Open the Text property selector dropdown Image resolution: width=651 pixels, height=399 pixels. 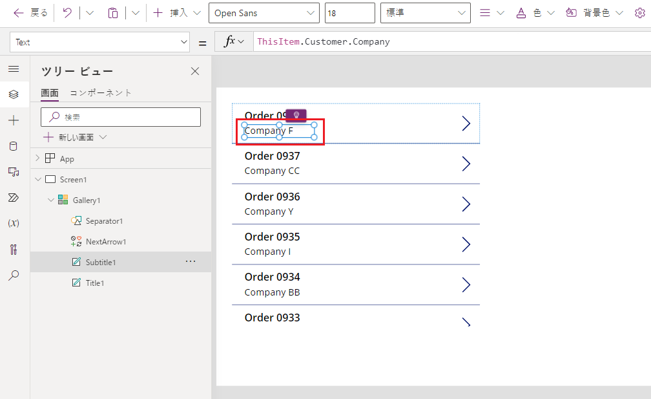click(99, 42)
